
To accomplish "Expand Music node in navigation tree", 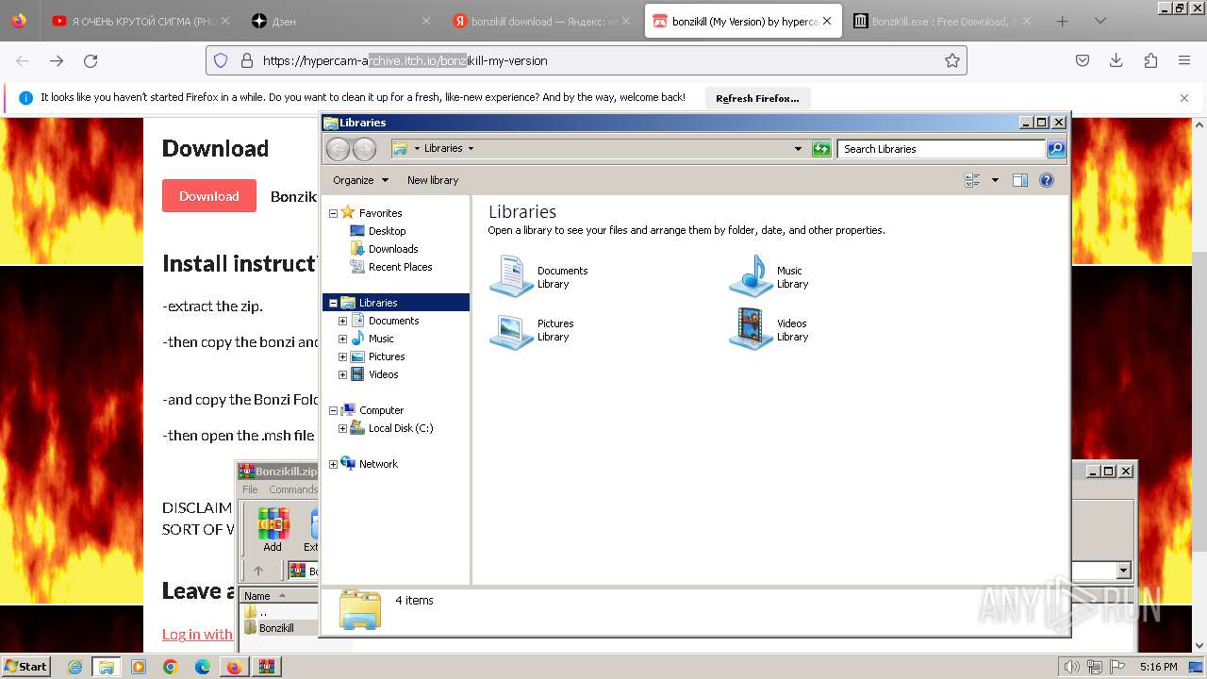I will (x=343, y=339).
